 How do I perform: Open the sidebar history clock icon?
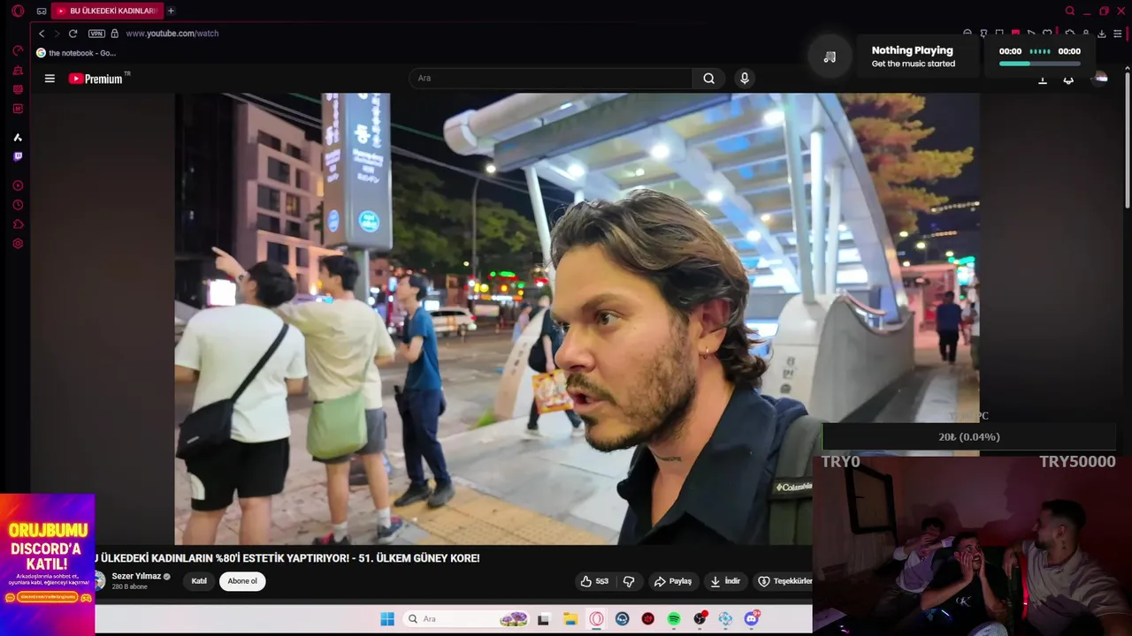[18, 205]
